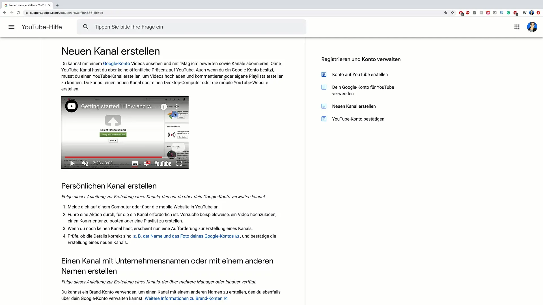The width and height of the screenshot is (543, 305).
Task: Open the Facebook extension icon
Action: click(475, 13)
